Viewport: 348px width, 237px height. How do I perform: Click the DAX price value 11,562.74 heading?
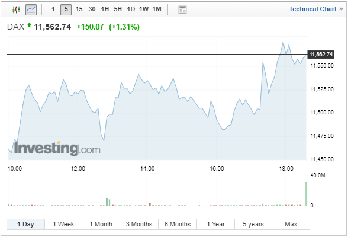tap(52, 27)
